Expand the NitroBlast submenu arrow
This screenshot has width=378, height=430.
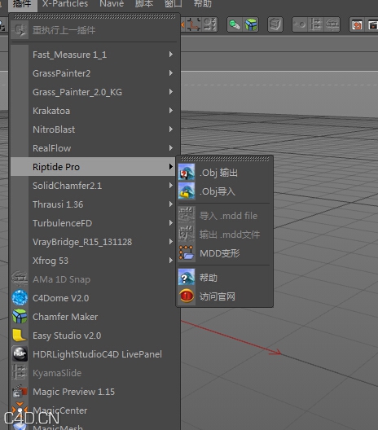(171, 129)
